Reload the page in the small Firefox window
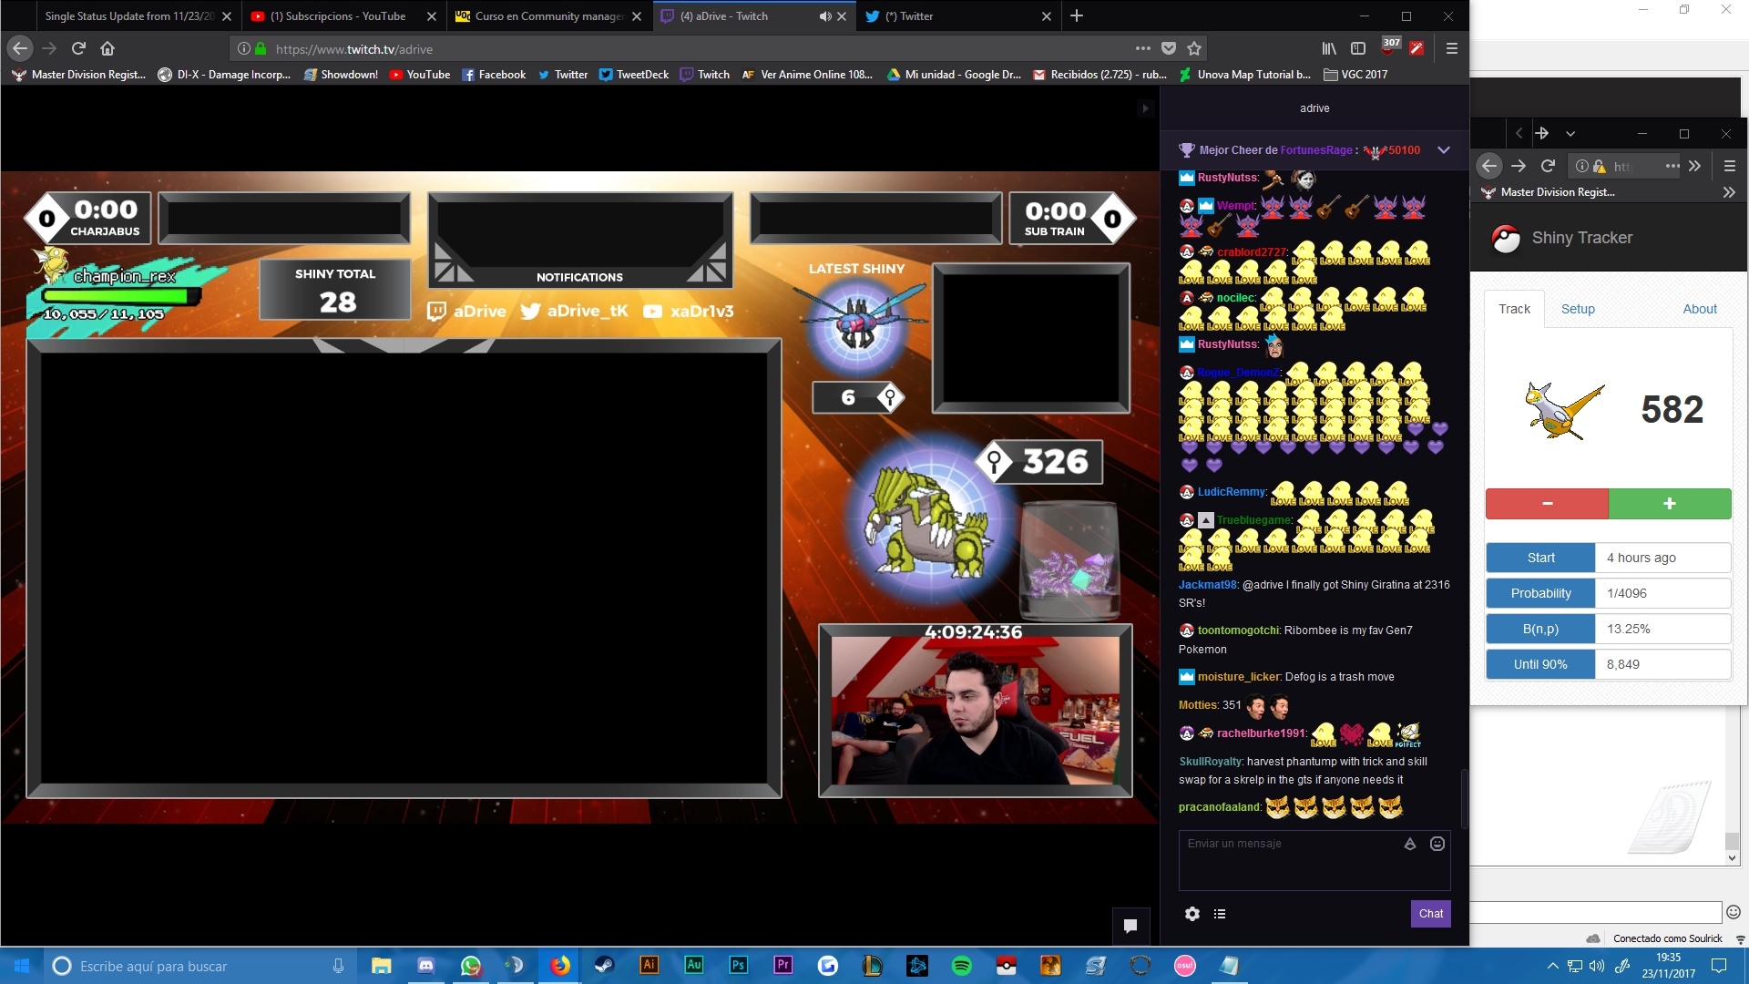This screenshot has height=984, width=1749. coord(1548,166)
